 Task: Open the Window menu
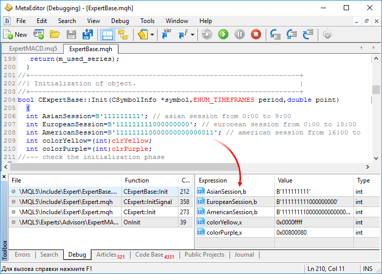(x=177, y=21)
